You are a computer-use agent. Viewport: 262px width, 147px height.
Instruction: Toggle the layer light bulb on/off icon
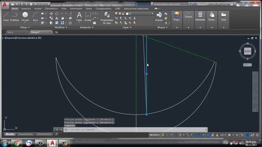pos(116,13)
